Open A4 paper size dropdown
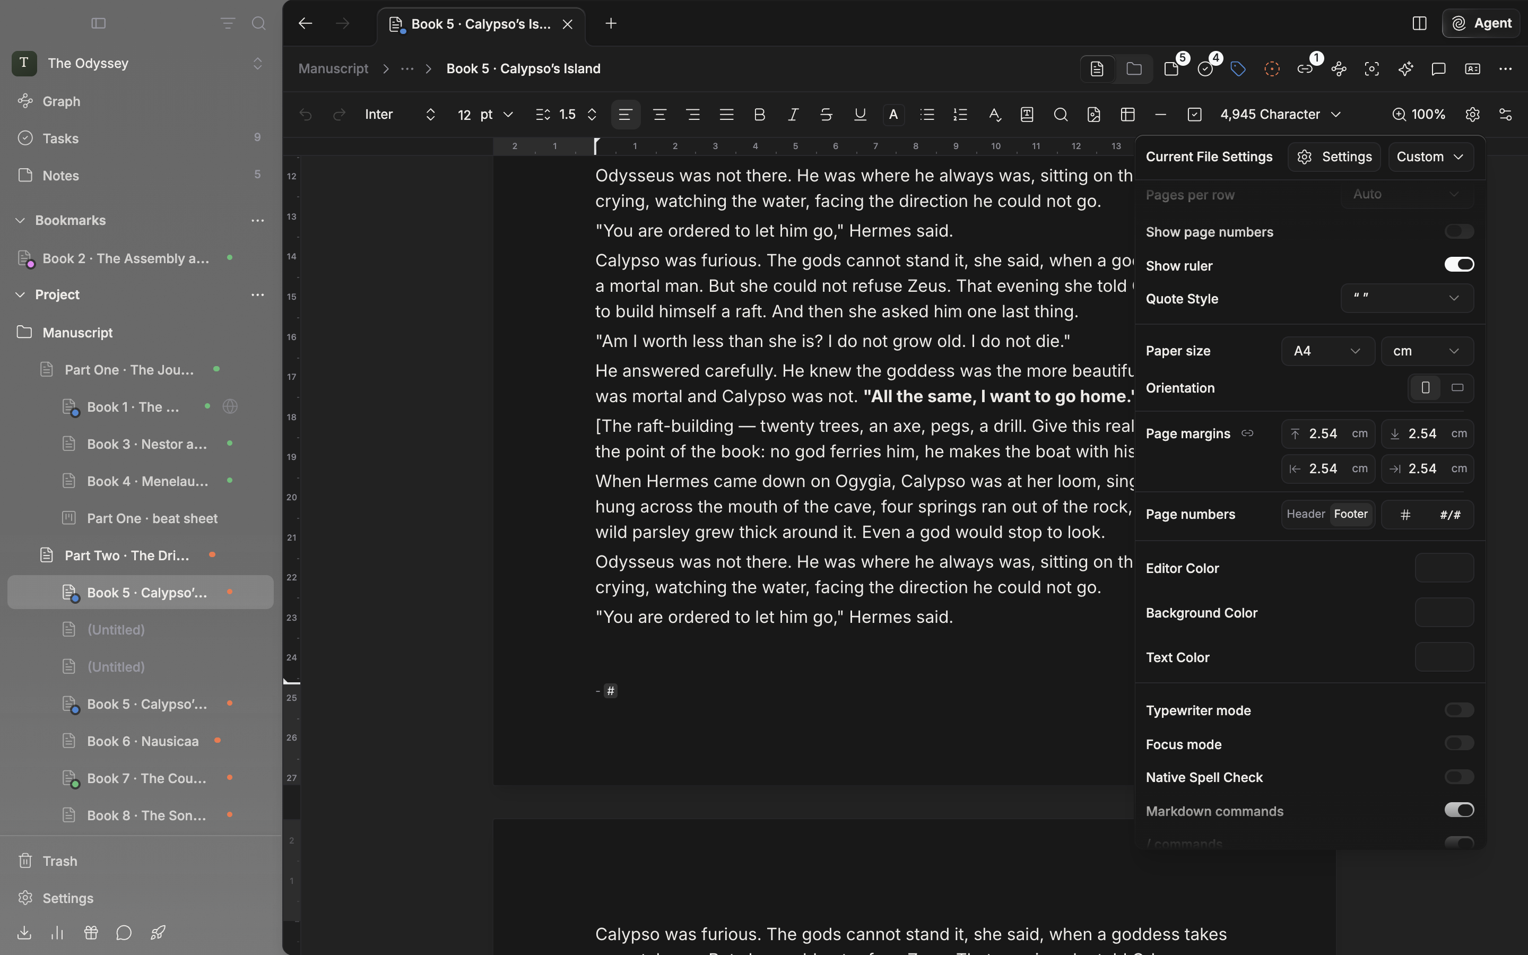1528x955 pixels. (x=1328, y=351)
